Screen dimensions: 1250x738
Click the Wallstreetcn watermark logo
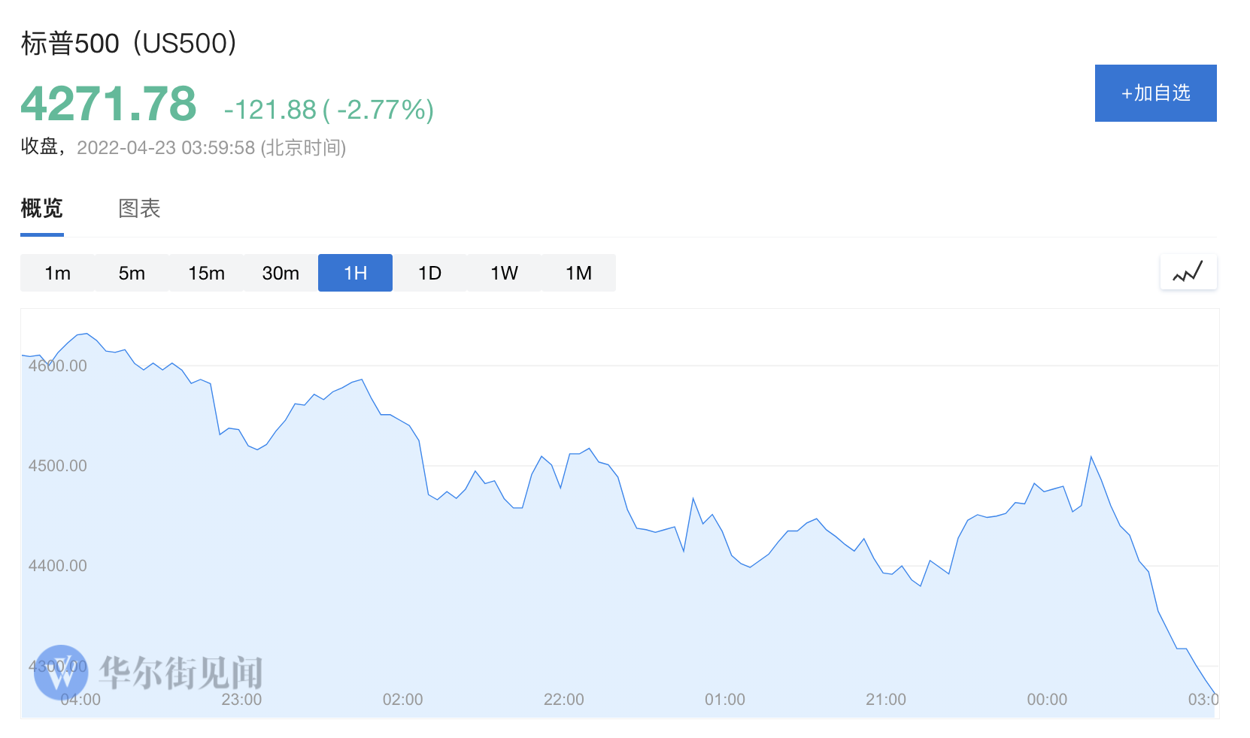61,672
